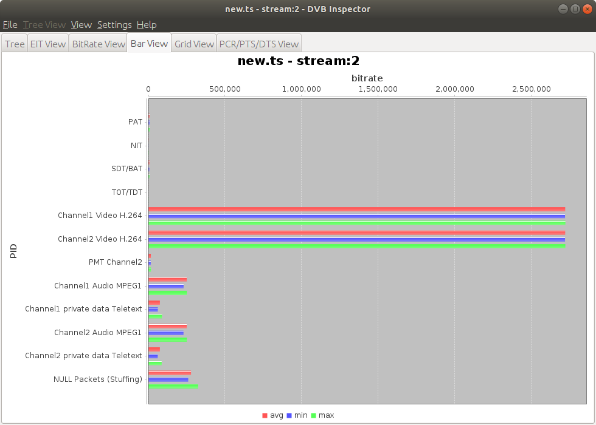Click the Channel1 Teletext green max bar
Screen dimensions: 596x425
pos(155,316)
